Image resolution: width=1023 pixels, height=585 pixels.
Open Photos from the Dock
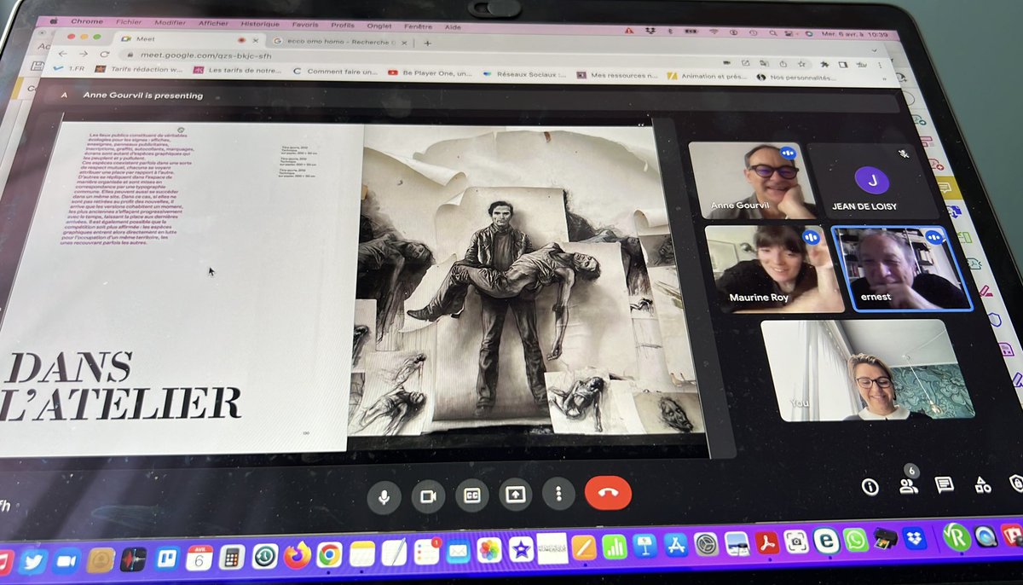[488, 551]
